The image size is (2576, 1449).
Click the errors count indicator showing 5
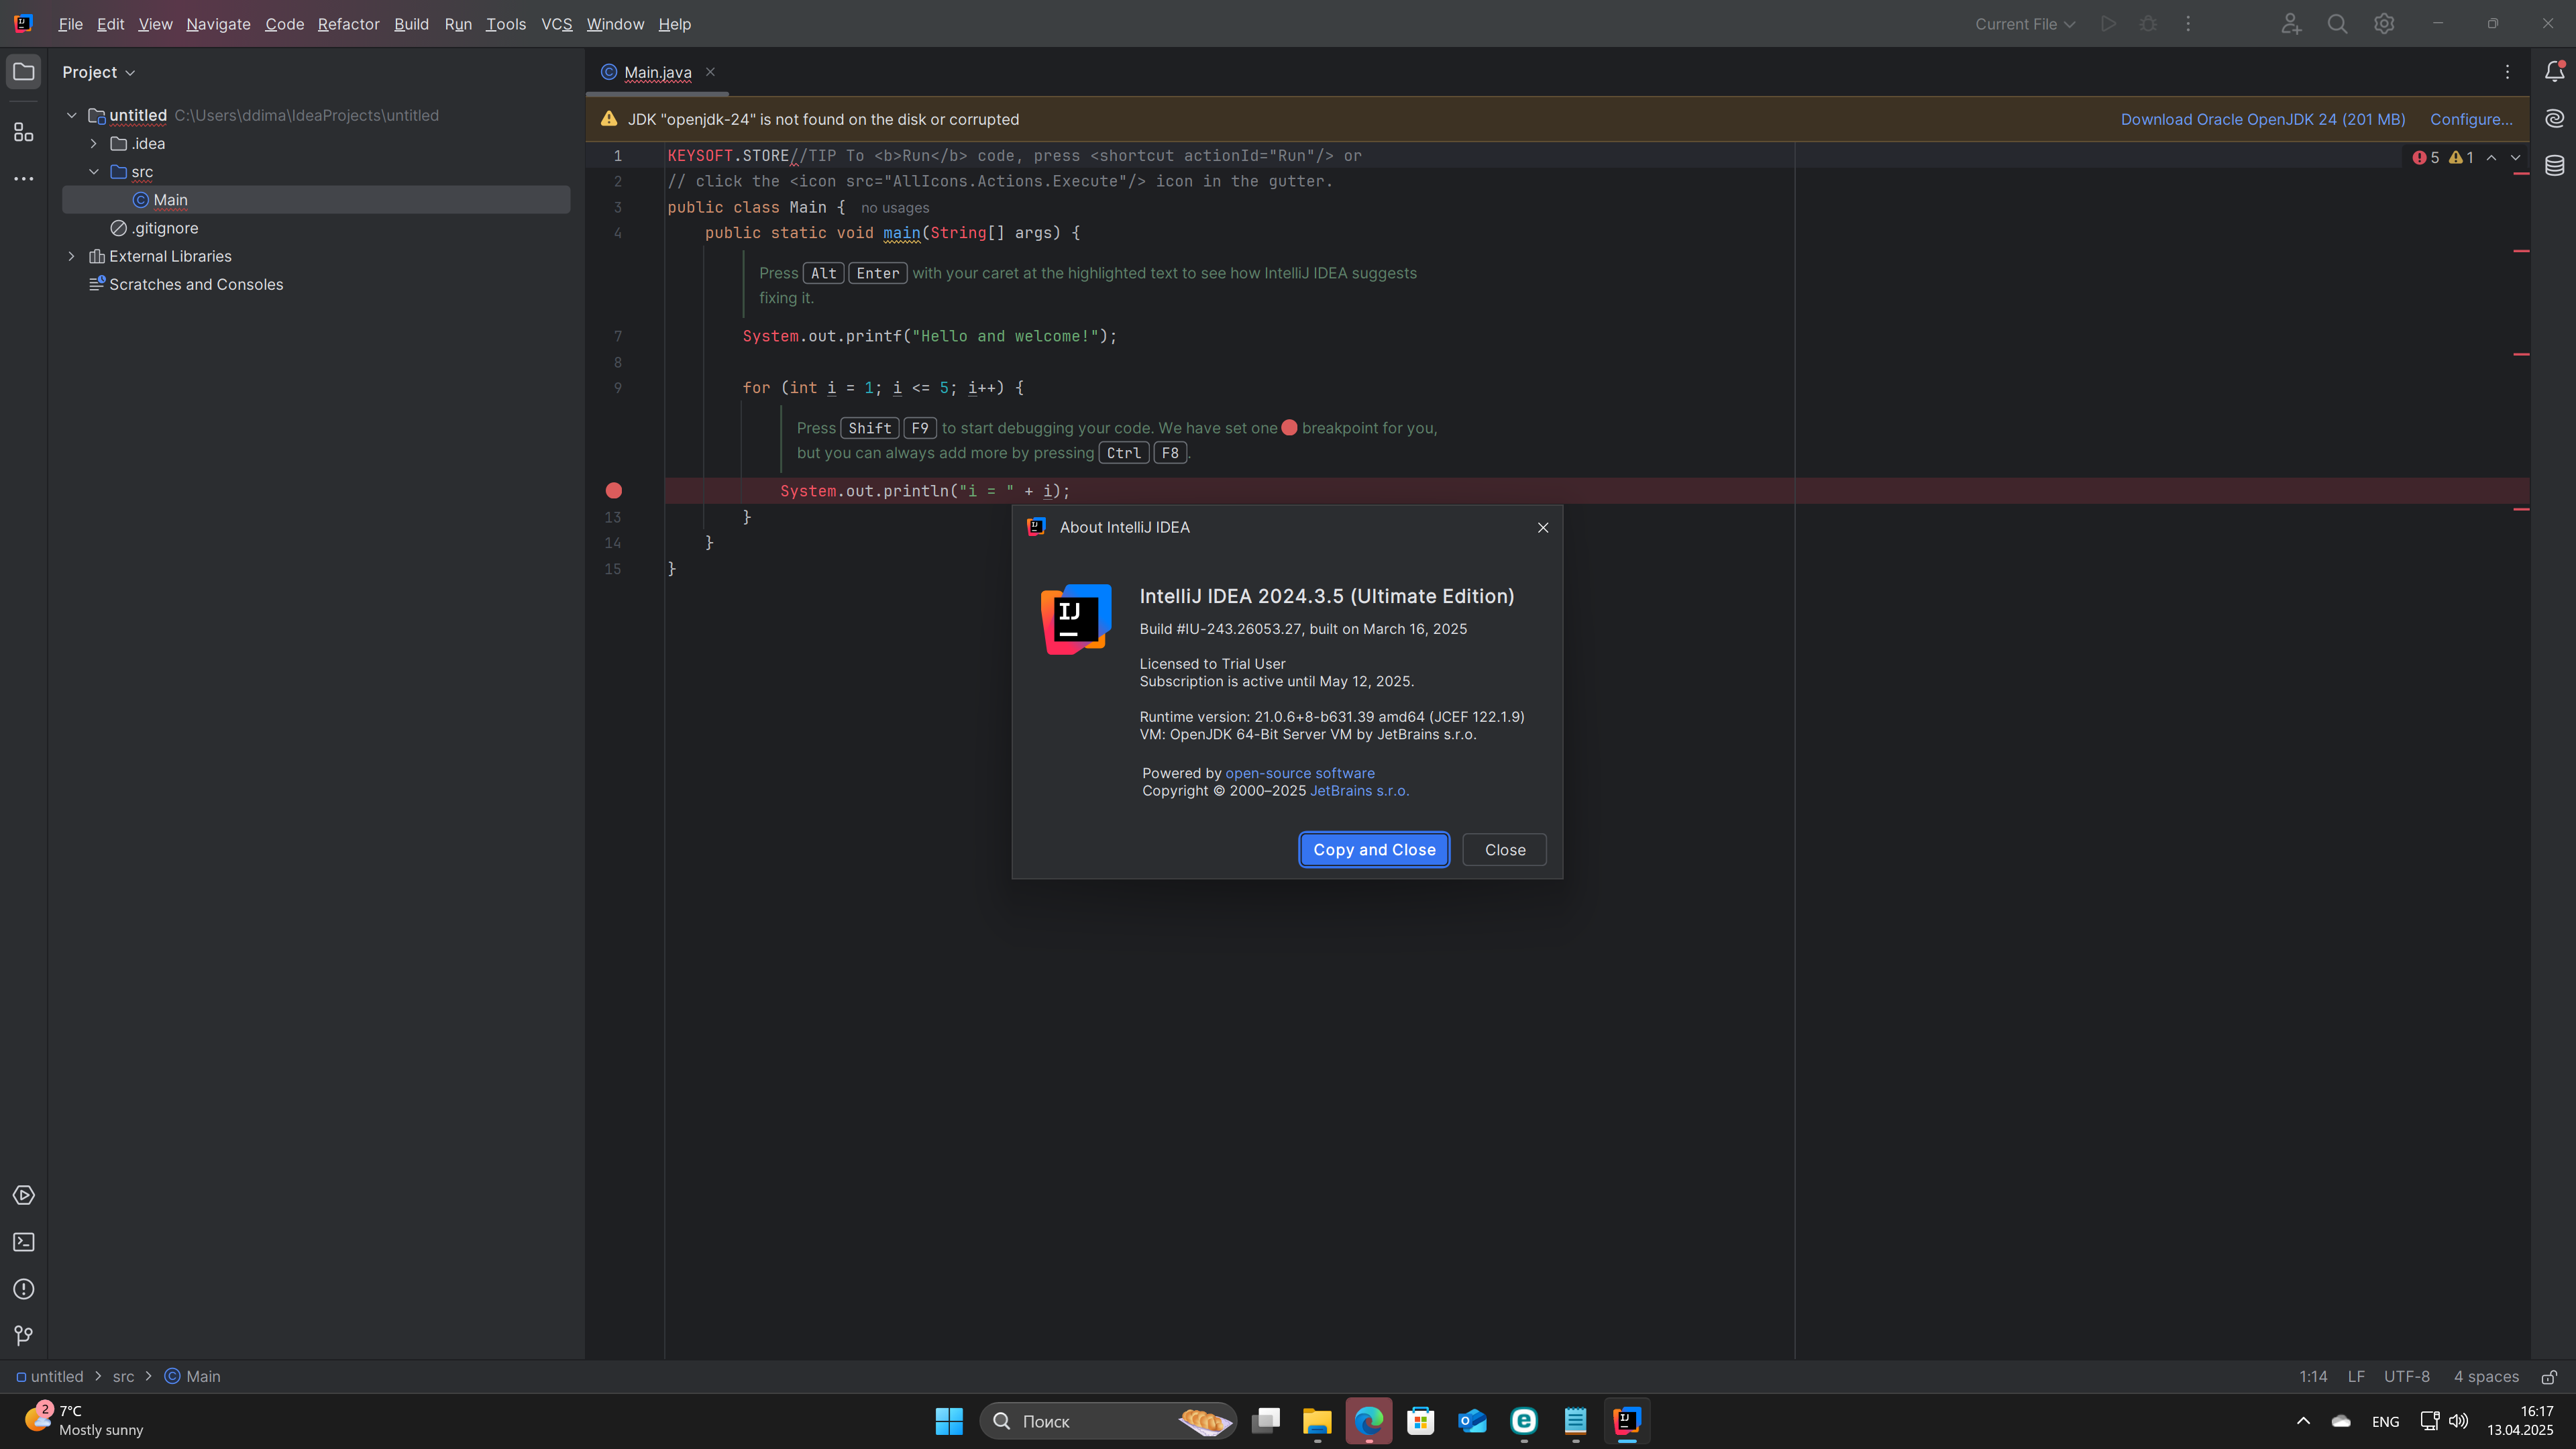(x=2425, y=158)
